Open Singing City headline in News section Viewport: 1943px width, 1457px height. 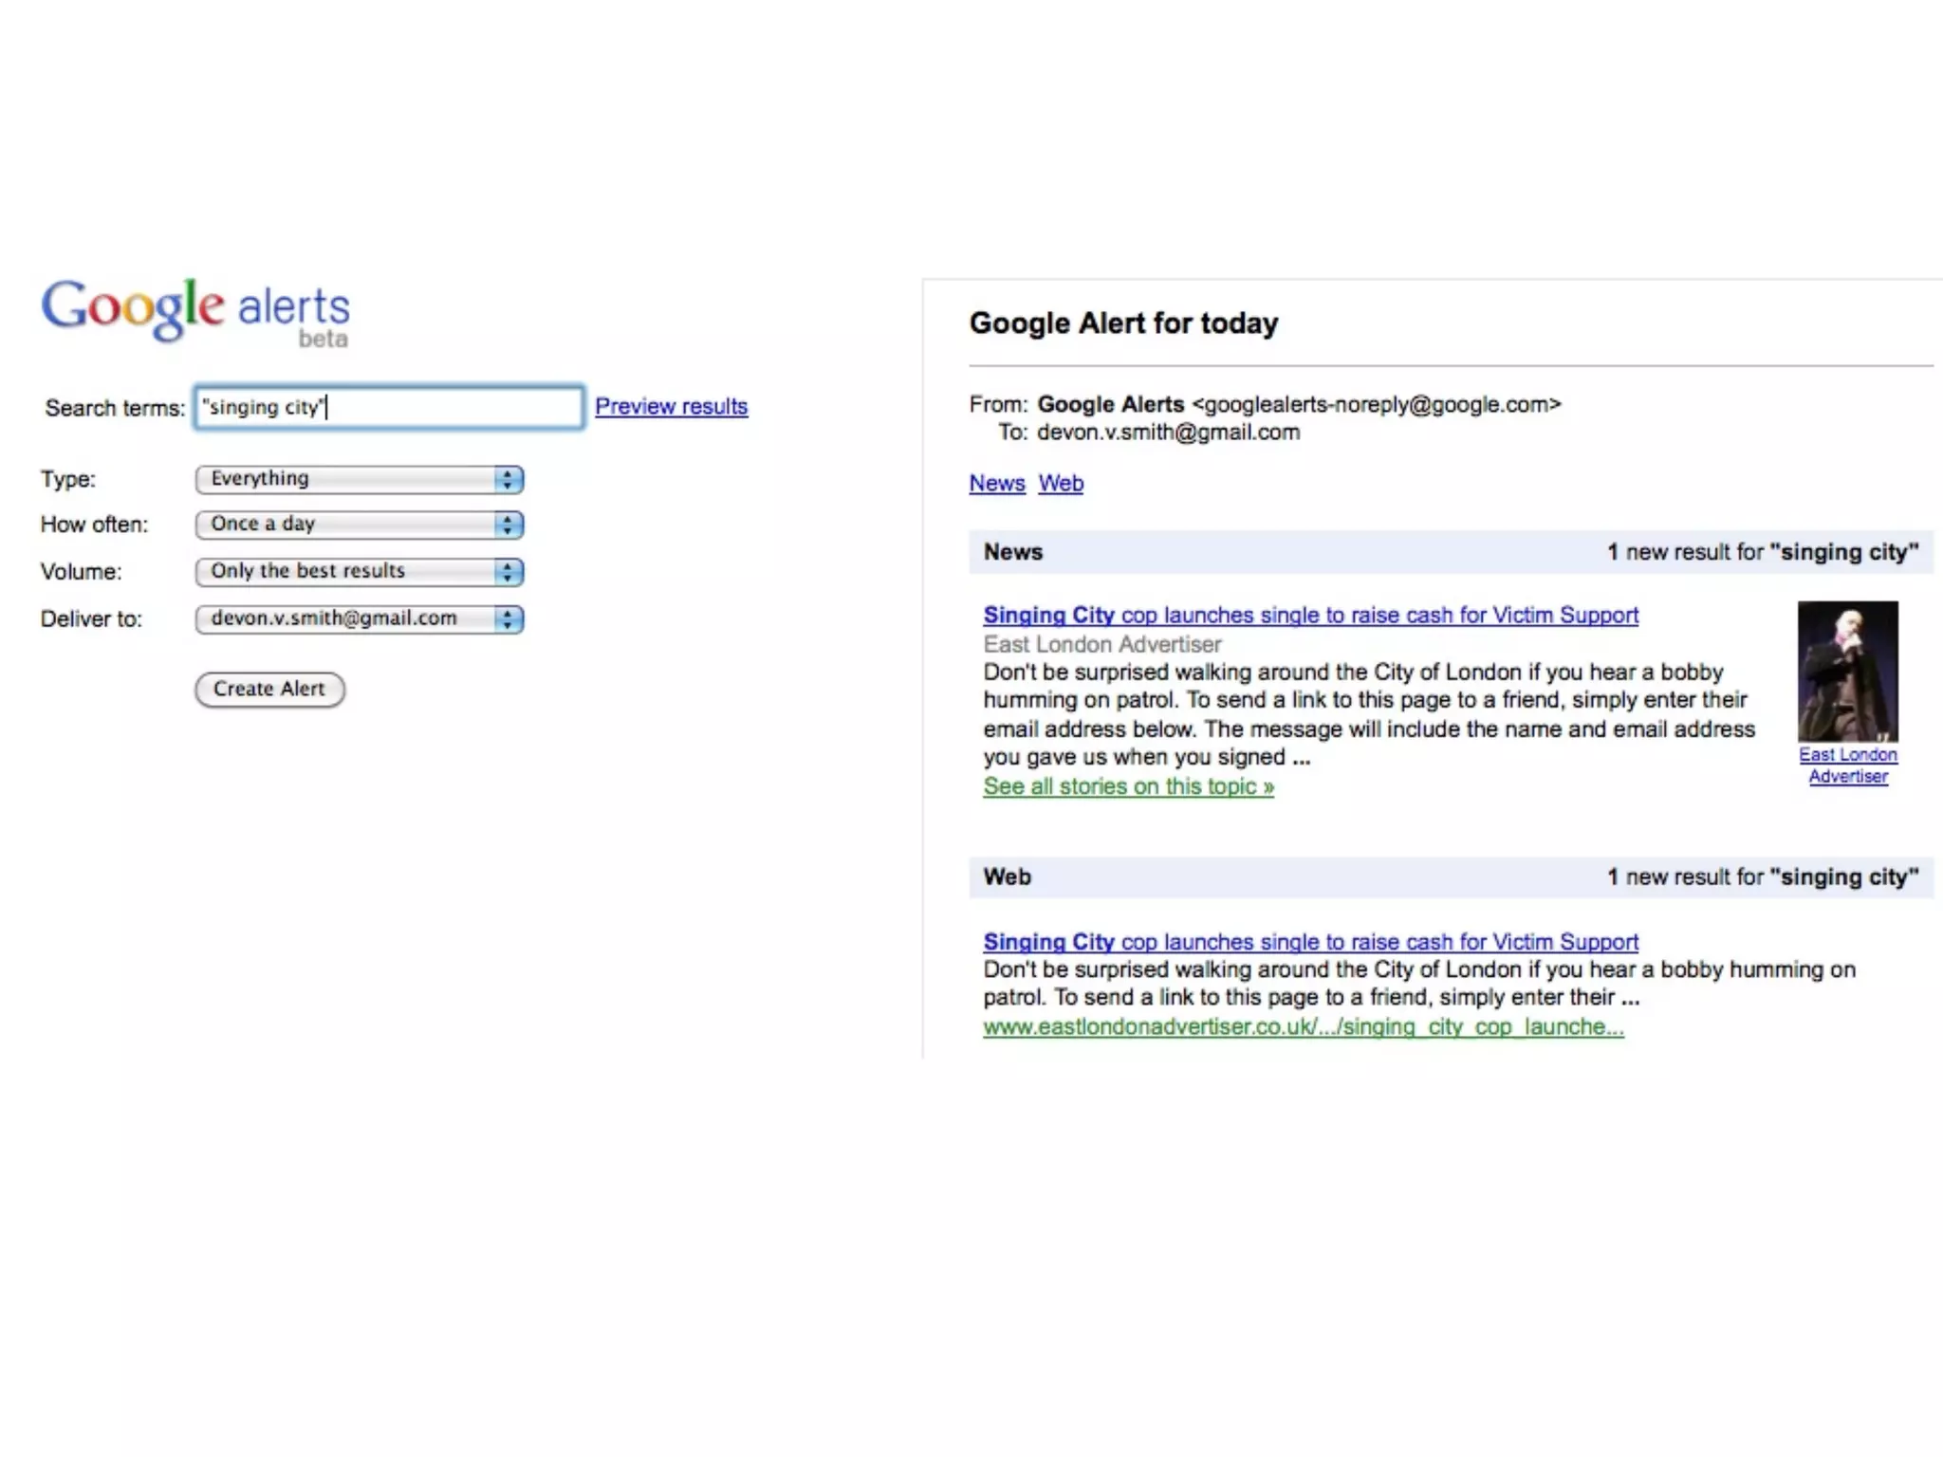[1310, 615]
